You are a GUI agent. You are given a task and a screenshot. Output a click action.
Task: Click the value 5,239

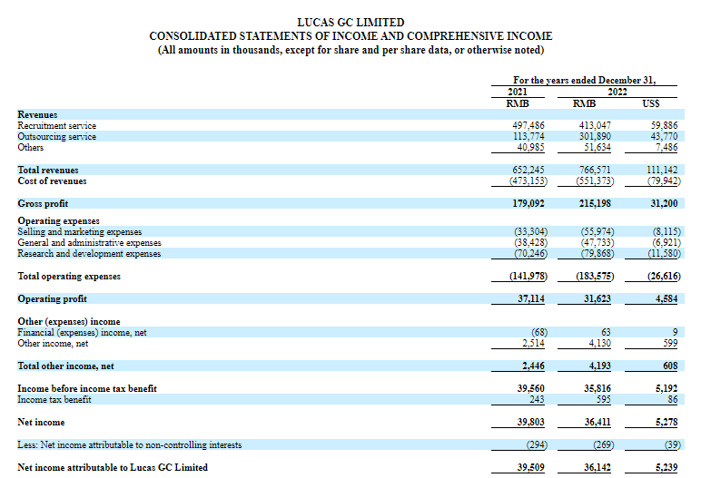666,468
